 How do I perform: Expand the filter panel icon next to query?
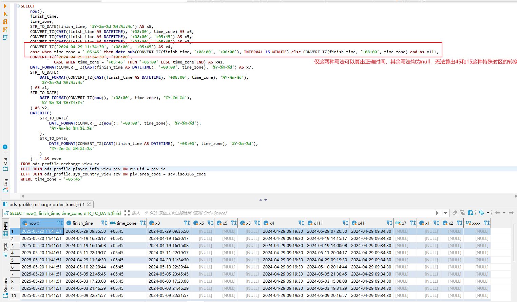pos(127,213)
